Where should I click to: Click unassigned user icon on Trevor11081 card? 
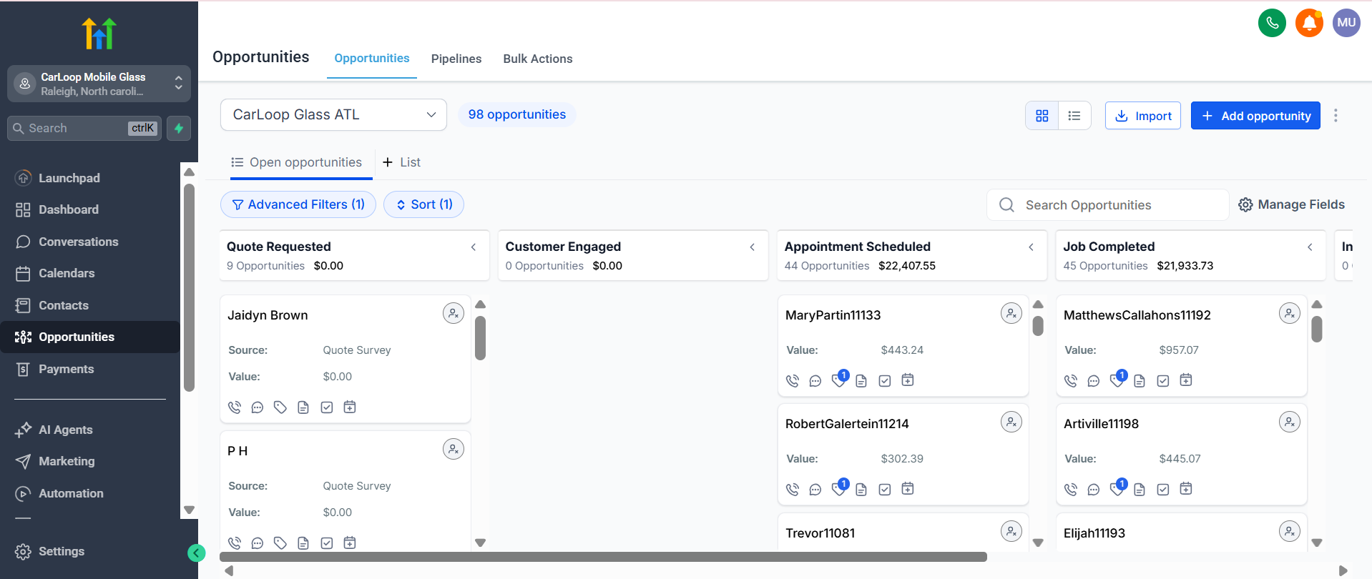pos(1011,531)
